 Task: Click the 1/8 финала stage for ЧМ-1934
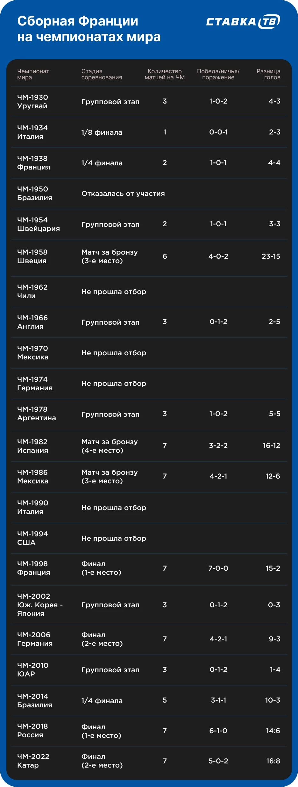click(102, 132)
